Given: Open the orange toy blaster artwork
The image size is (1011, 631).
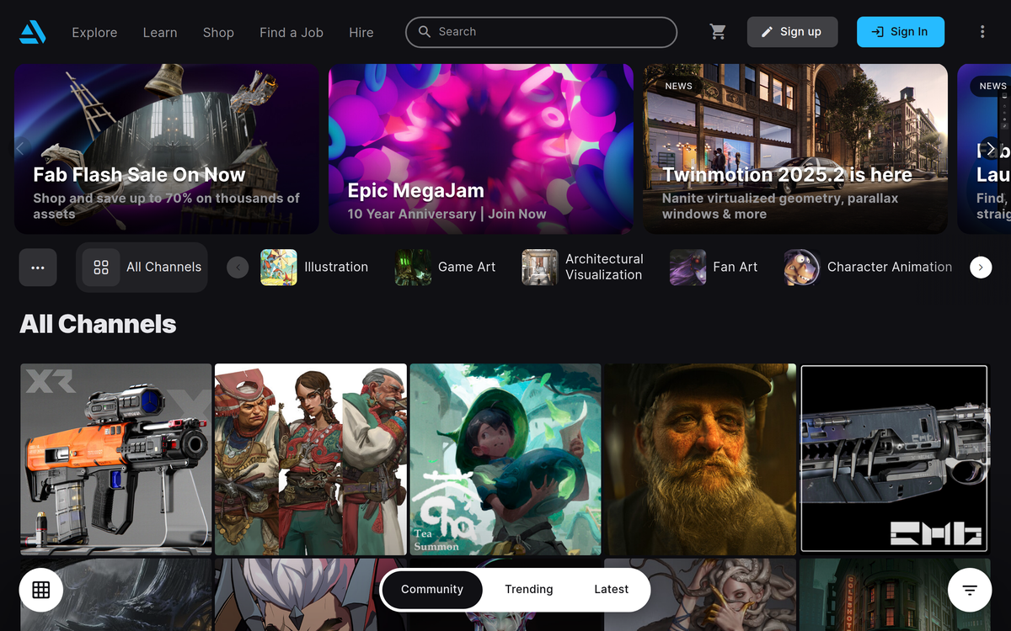Looking at the screenshot, I should (116, 459).
